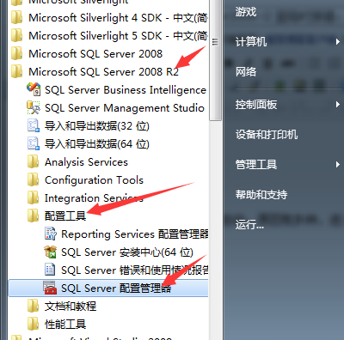Expand the 计算机 submenu arrow
344x340 pixels.
coord(338,42)
